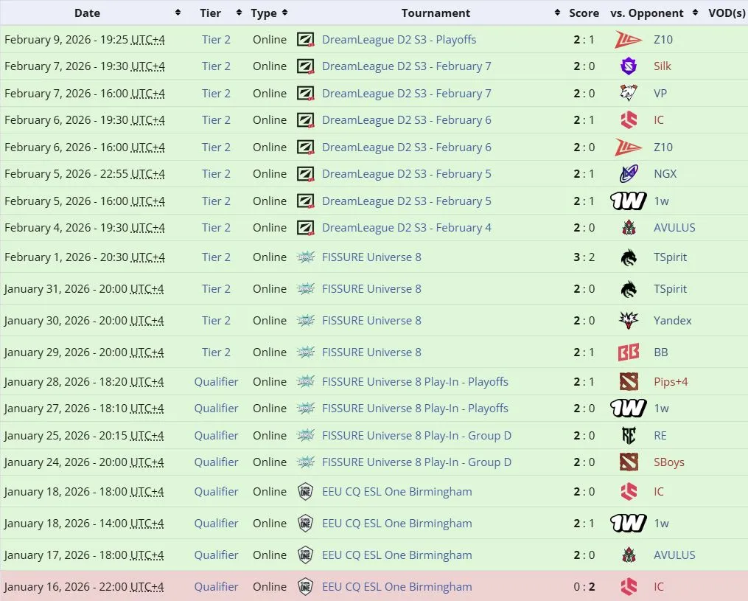Click the BB team logo
Screen dimensions: 748x601
tap(629, 352)
